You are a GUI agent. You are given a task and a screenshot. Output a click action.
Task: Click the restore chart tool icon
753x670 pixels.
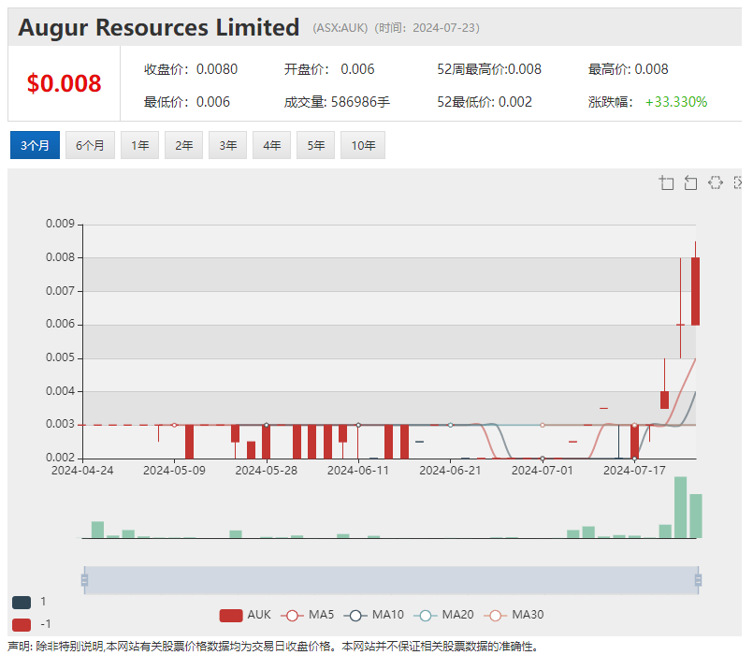715,182
